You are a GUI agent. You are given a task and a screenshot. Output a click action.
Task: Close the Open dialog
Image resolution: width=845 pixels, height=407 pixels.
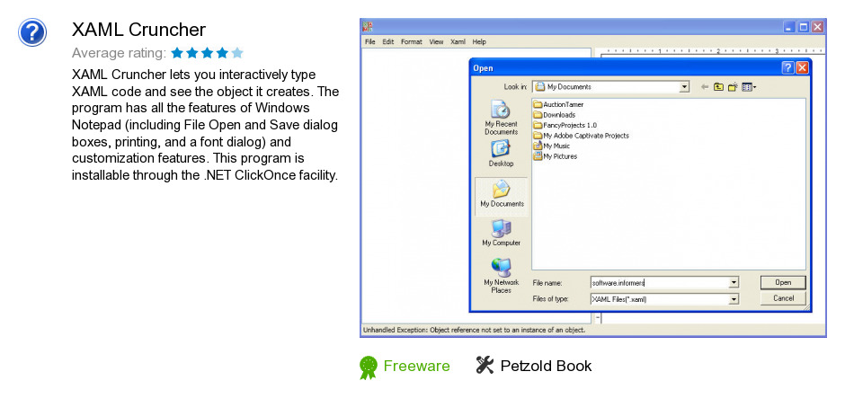pyautogui.click(x=802, y=68)
